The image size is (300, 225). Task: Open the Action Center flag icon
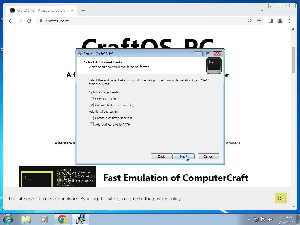[263, 219]
